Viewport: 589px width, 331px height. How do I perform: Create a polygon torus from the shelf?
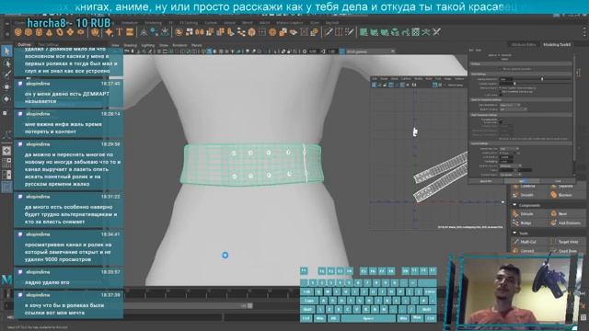click(60, 33)
